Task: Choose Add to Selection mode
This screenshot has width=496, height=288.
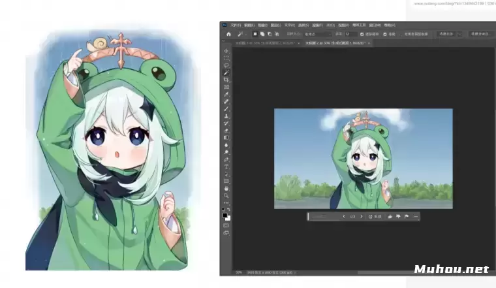Action: 262,34
